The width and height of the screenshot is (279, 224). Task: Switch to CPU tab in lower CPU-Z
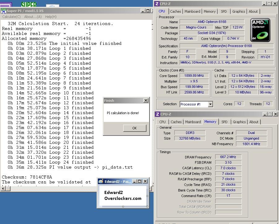(162, 122)
